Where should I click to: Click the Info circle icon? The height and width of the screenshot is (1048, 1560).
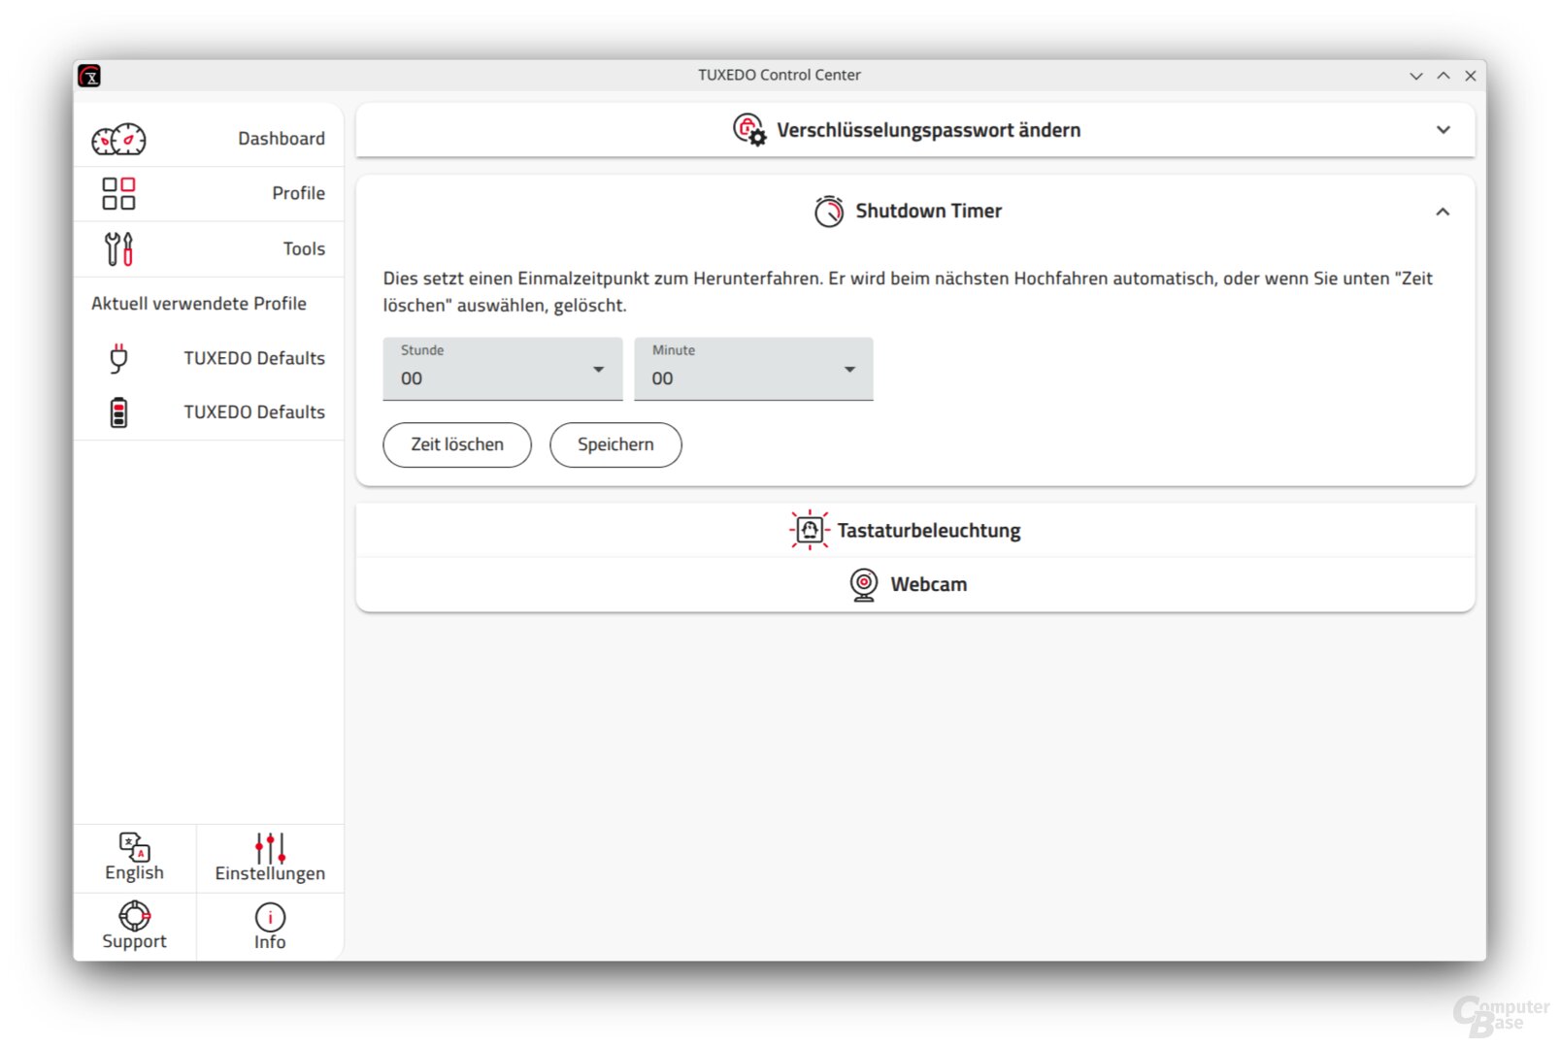[x=270, y=917]
